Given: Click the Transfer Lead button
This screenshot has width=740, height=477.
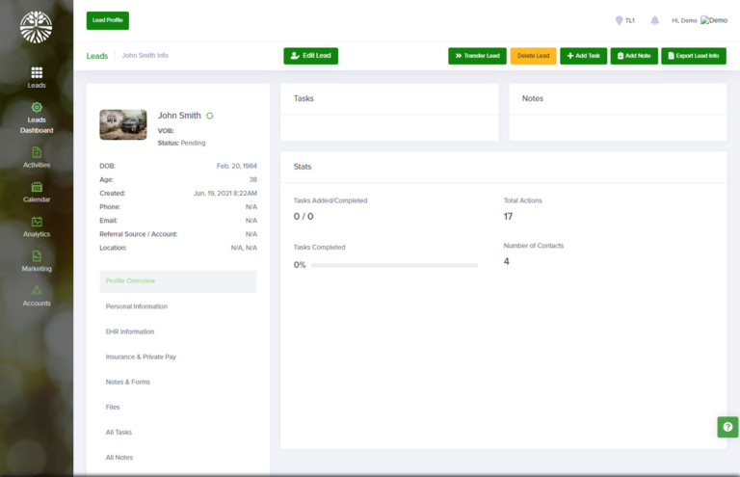Looking at the screenshot, I should (x=477, y=56).
